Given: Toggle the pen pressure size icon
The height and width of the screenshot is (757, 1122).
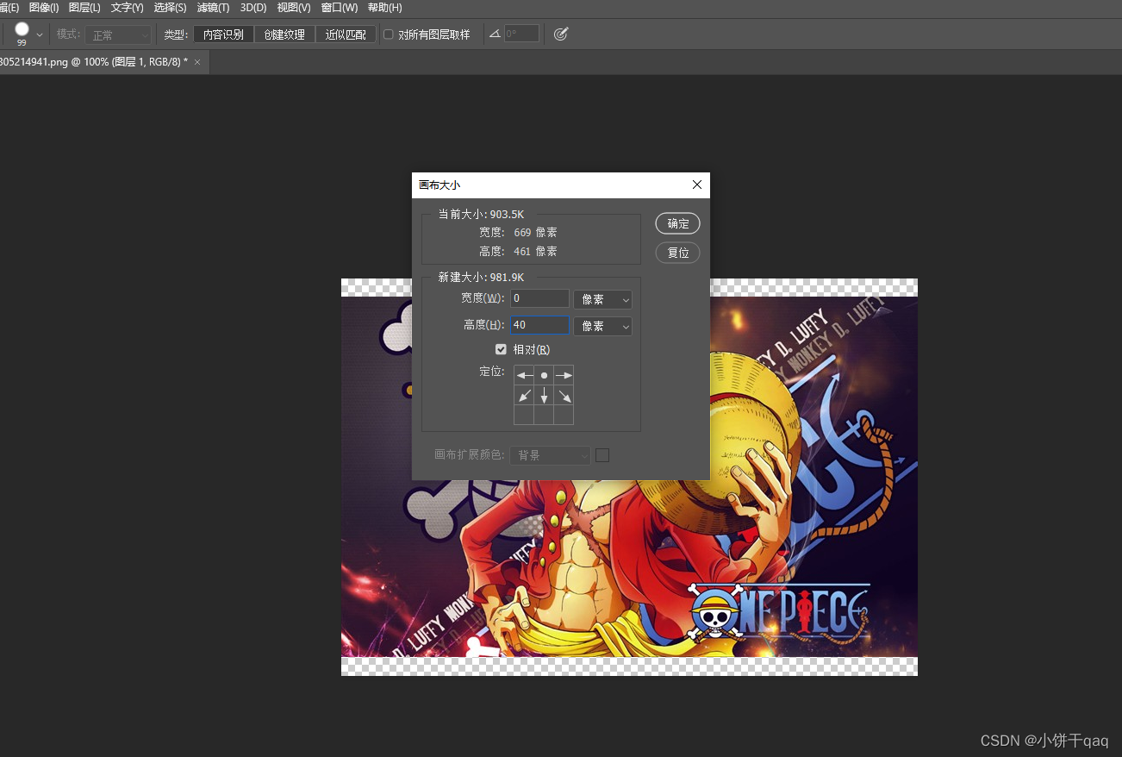Looking at the screenshot, I should point(561,34).
